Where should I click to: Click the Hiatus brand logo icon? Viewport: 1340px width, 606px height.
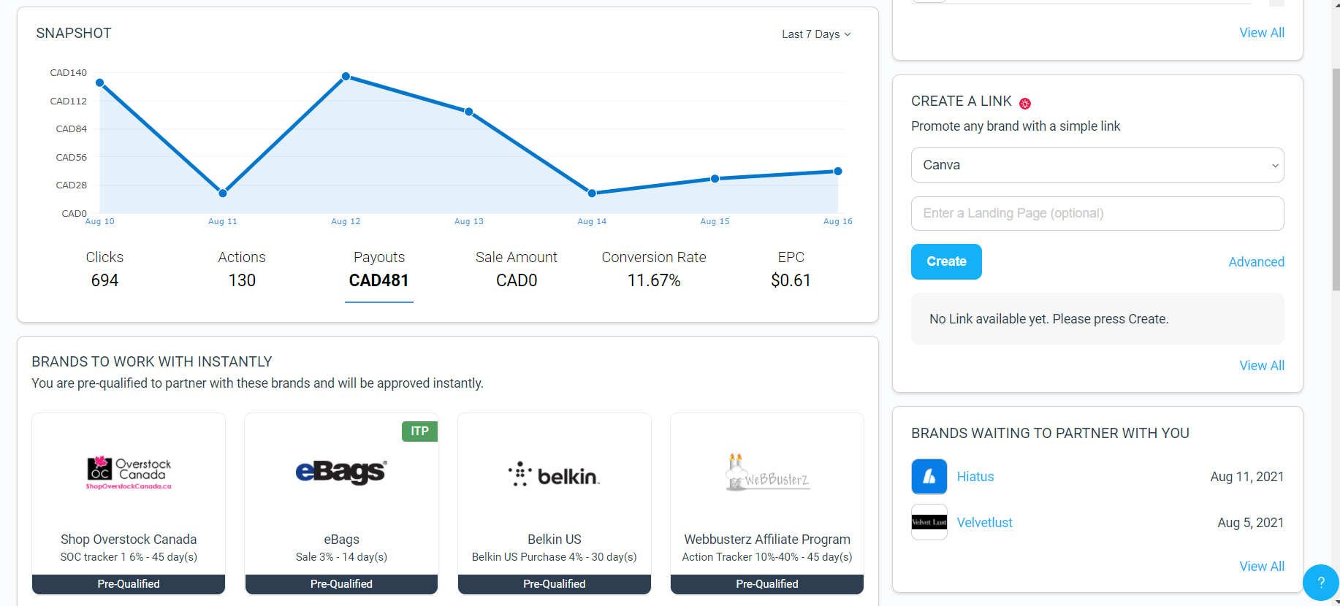(x=929, y=477)
